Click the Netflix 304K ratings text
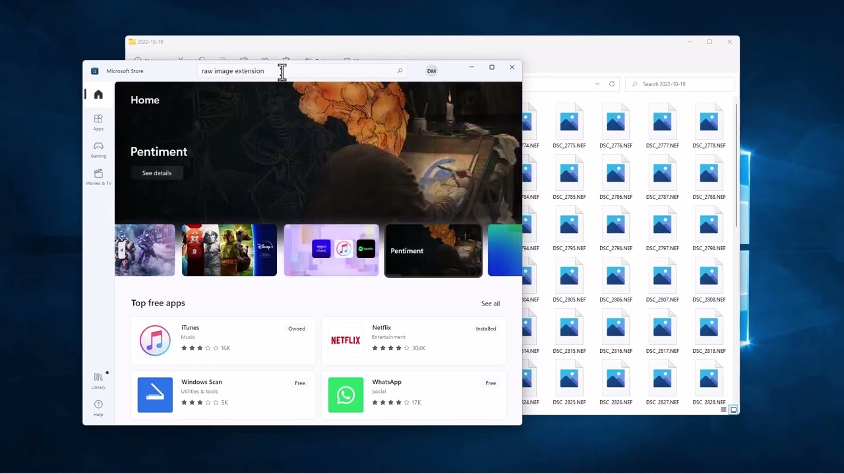The height and width of the screenshot is (474, 844). (x=419, y=348)
